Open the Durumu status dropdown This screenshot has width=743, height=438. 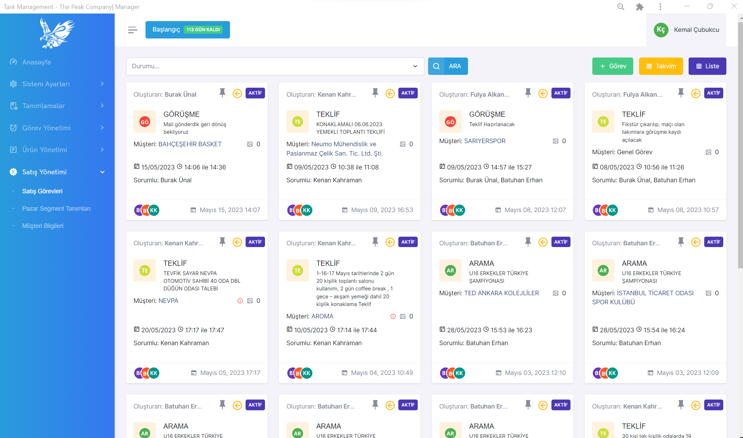pyautogui.click(x=275, y=66)
